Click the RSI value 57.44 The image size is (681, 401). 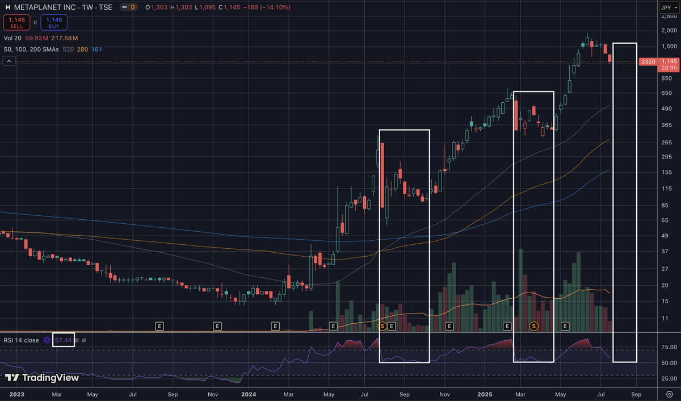point(63,340)
